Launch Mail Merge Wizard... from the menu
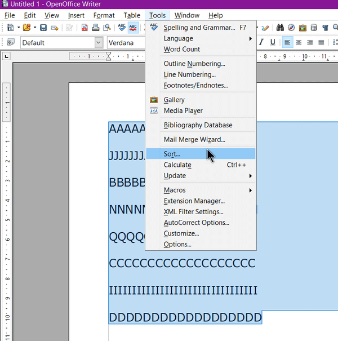 (x=201, y=139)
